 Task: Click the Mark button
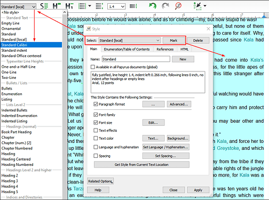pyautogui.click(x=173, y=41)
